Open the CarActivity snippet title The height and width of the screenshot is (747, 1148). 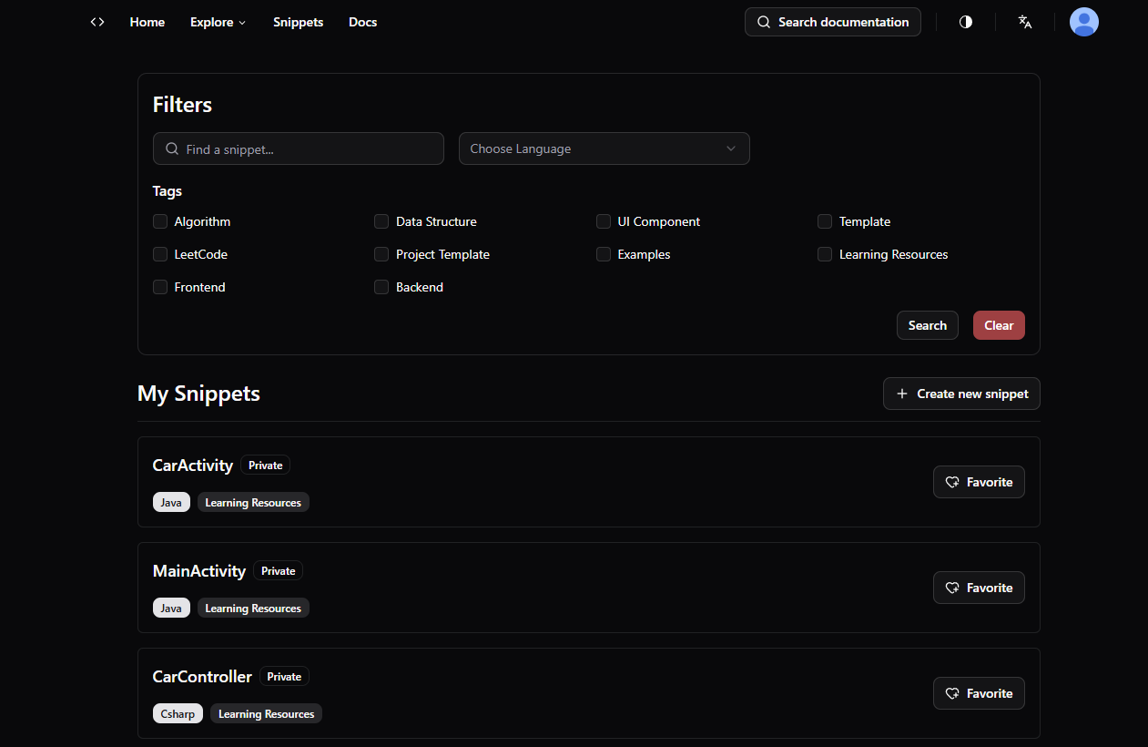tap(193, 465)
